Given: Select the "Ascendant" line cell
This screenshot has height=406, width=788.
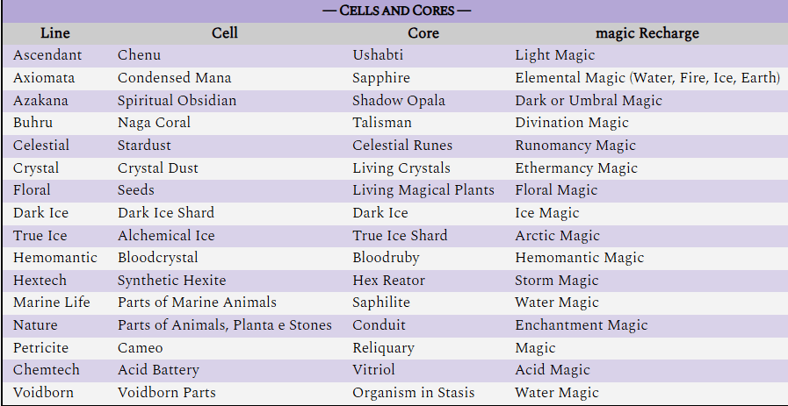Looking at the screenshot, I should (x=47, y=55).
